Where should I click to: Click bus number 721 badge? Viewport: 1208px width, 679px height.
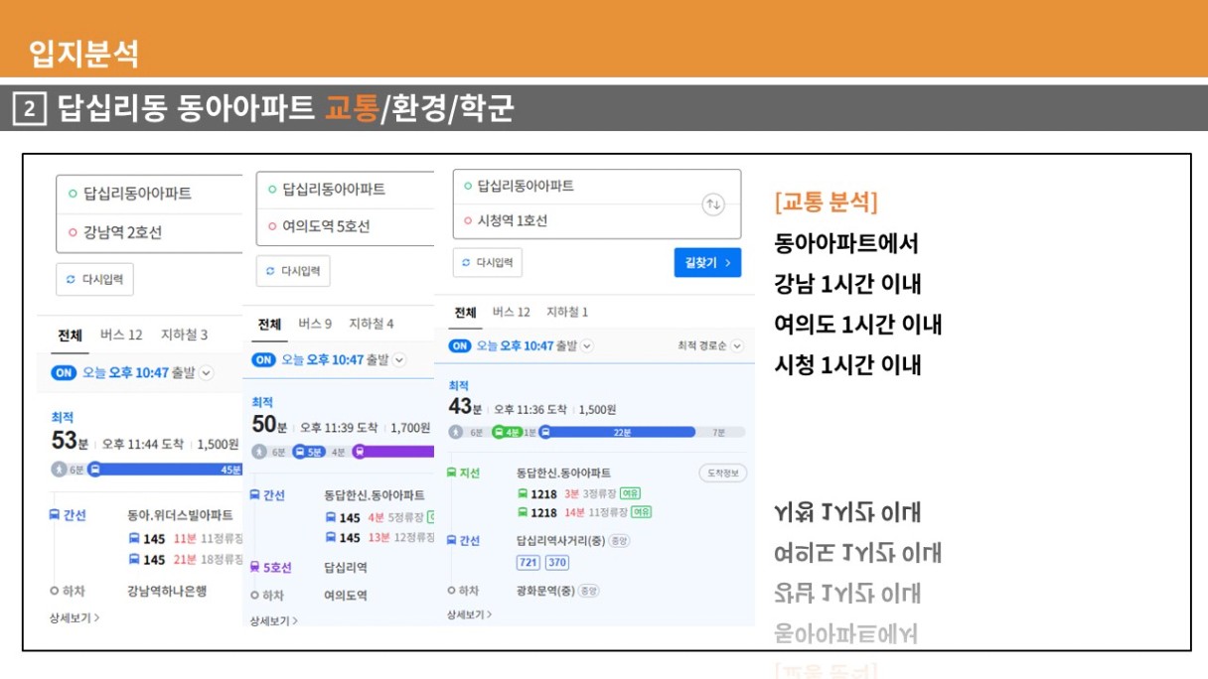(x=528, y=563)
